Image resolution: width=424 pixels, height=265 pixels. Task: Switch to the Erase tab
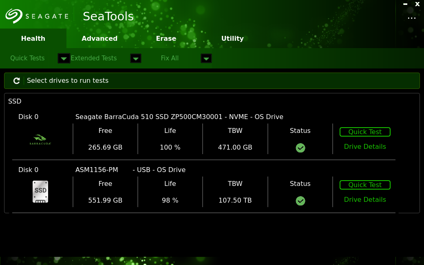[166, 39]
